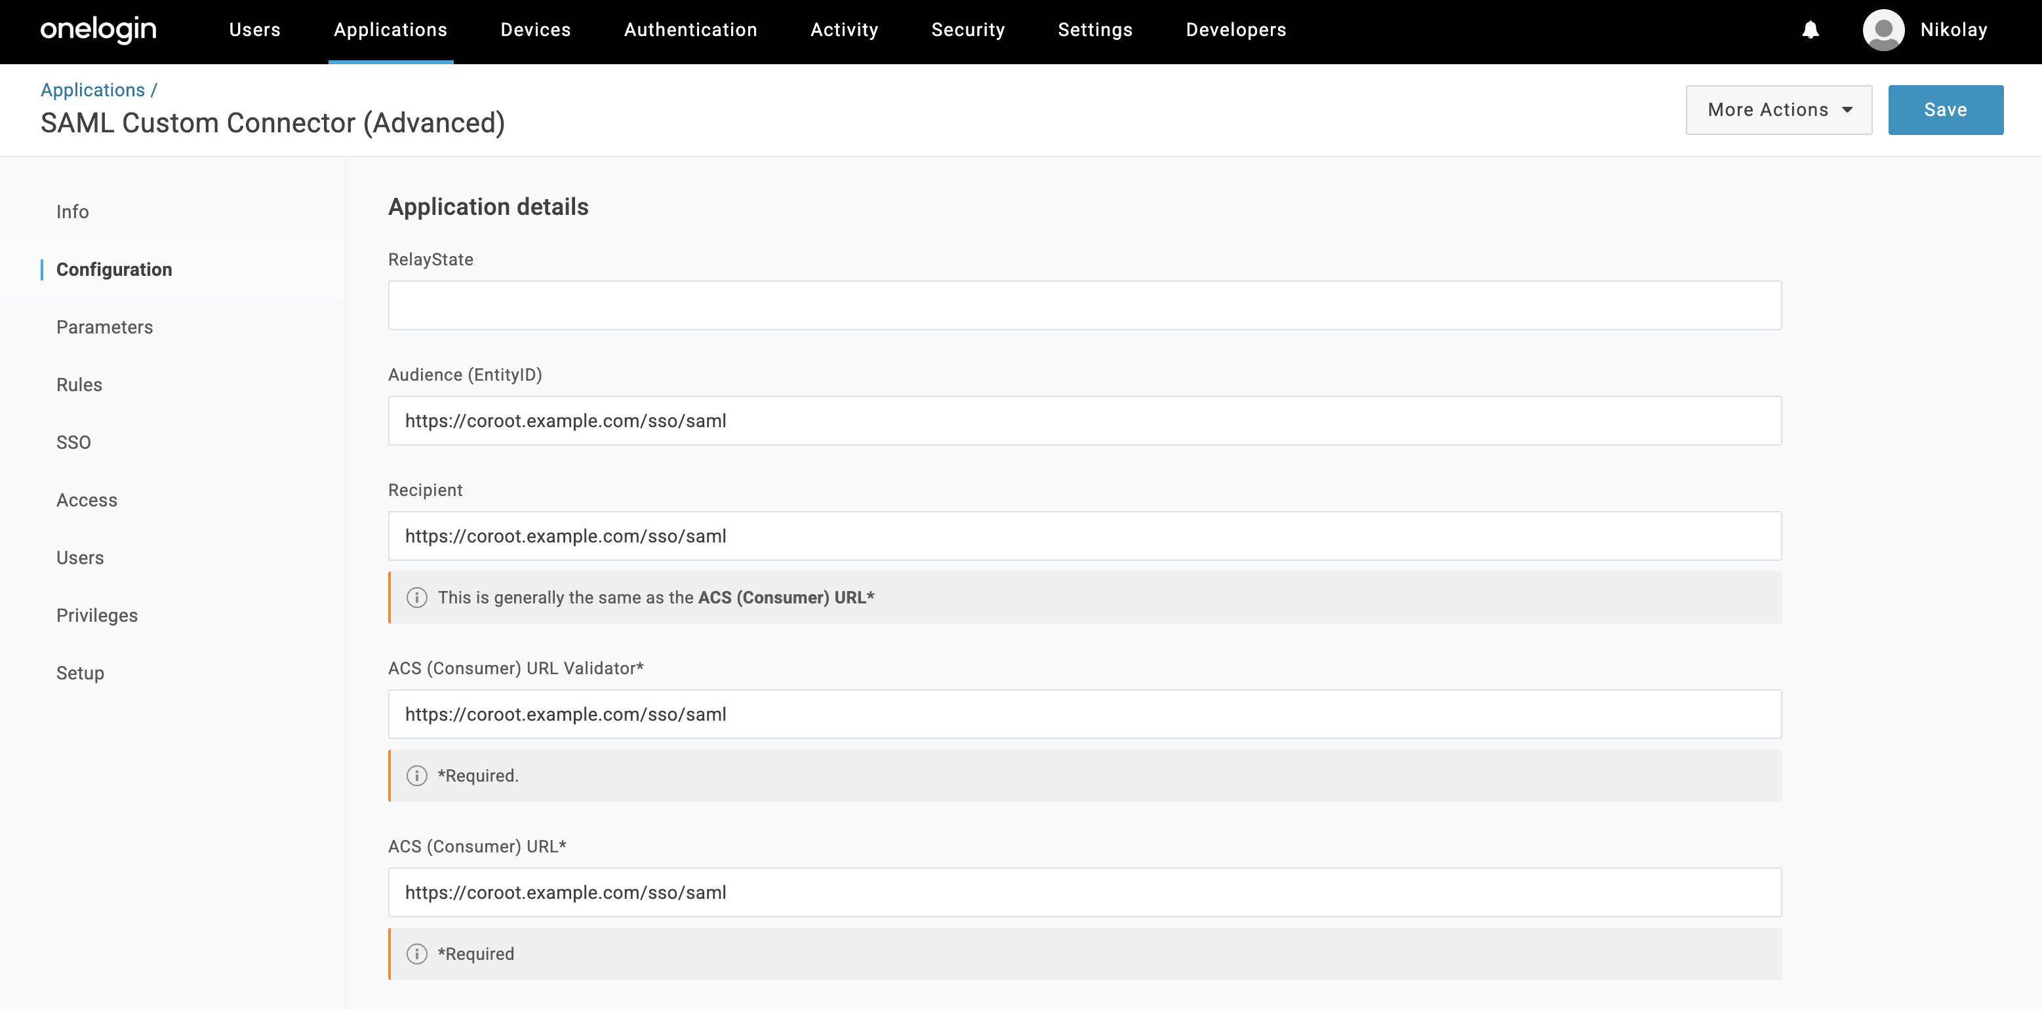
Task: Open the Setup sidebar tab
Action: coord(80,673)
